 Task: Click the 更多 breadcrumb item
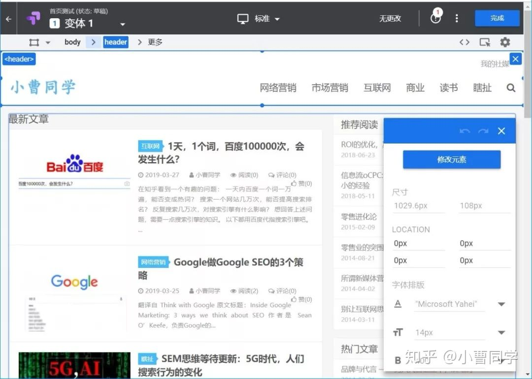click(x=155, y=42)
